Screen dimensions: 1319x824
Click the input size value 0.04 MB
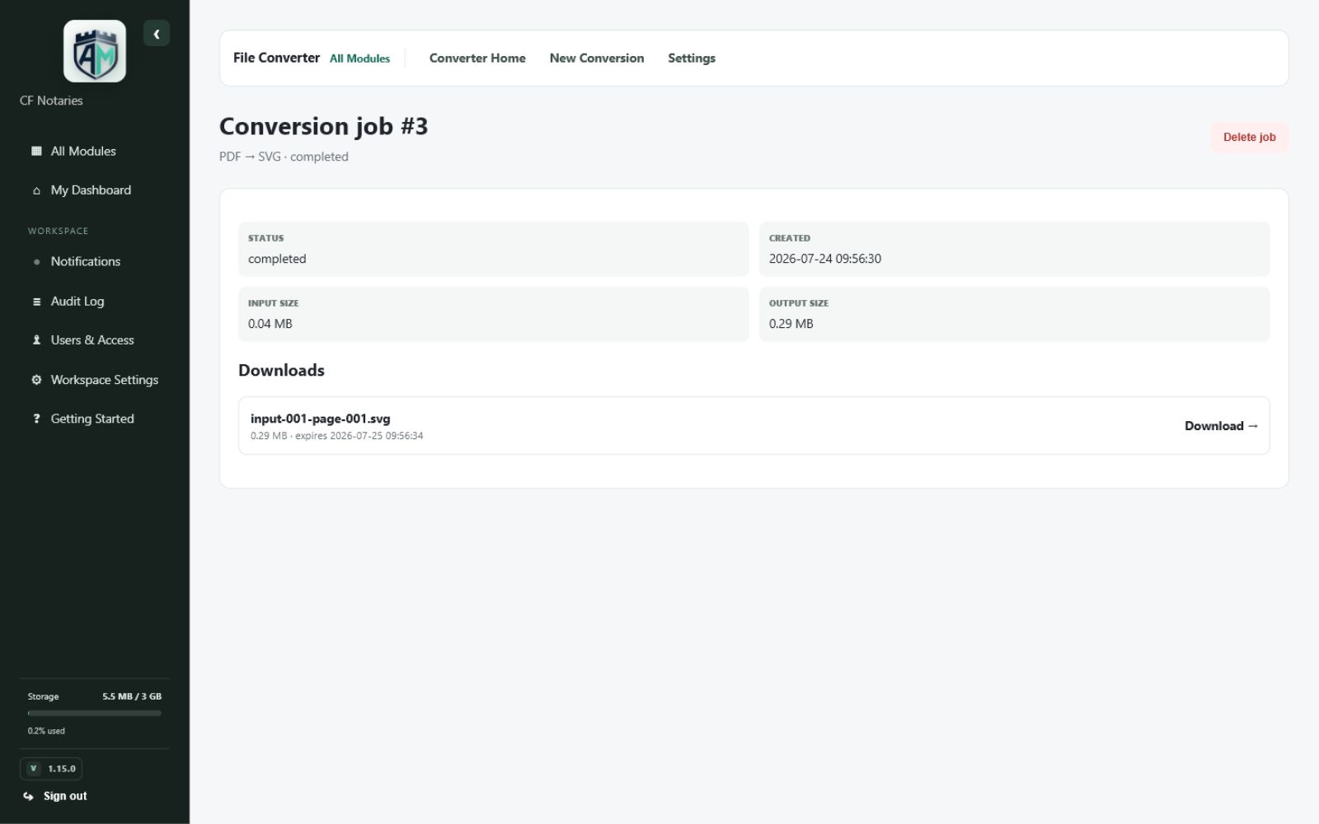click(x=270, y=324)
